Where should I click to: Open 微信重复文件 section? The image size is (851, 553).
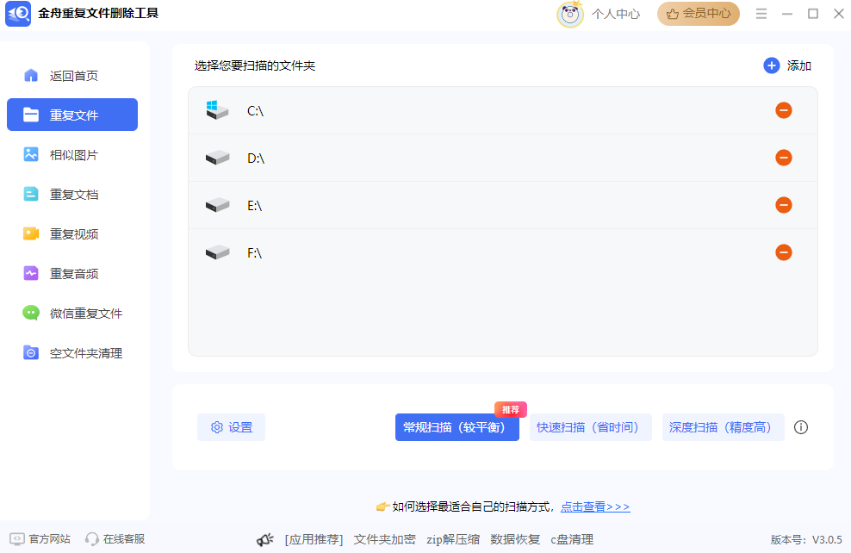pyautogui.click(x=72, y=314)
